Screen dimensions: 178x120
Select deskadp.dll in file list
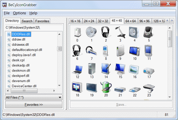coord(21,65)
